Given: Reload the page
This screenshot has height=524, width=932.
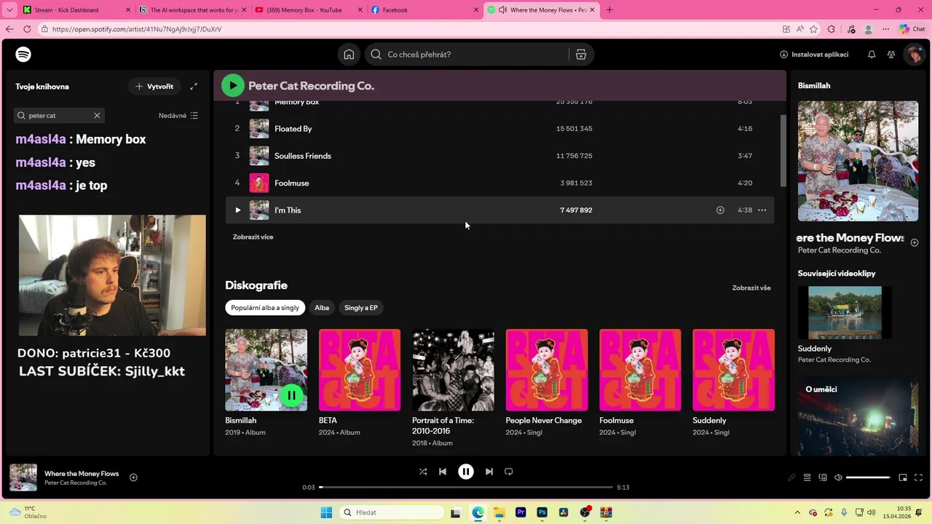Looking at the screenshot, I should pos(27,29).
